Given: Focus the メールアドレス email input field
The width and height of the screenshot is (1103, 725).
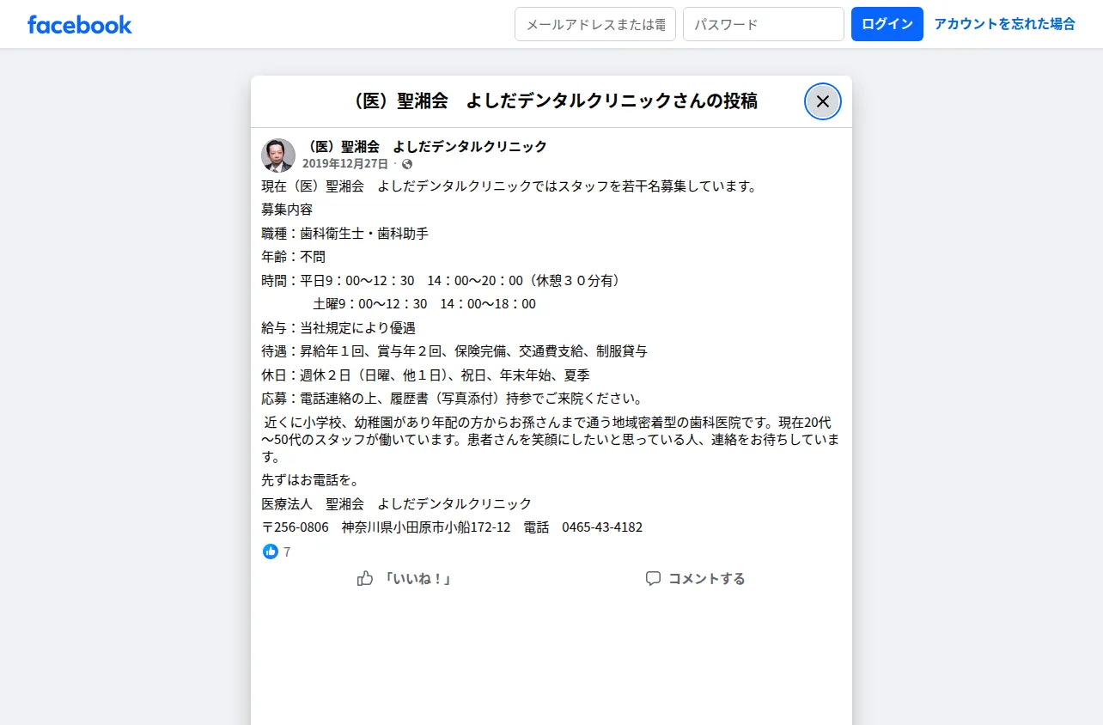Looking at the screenshot, I should pyautogui.click(x=595, y=24).
